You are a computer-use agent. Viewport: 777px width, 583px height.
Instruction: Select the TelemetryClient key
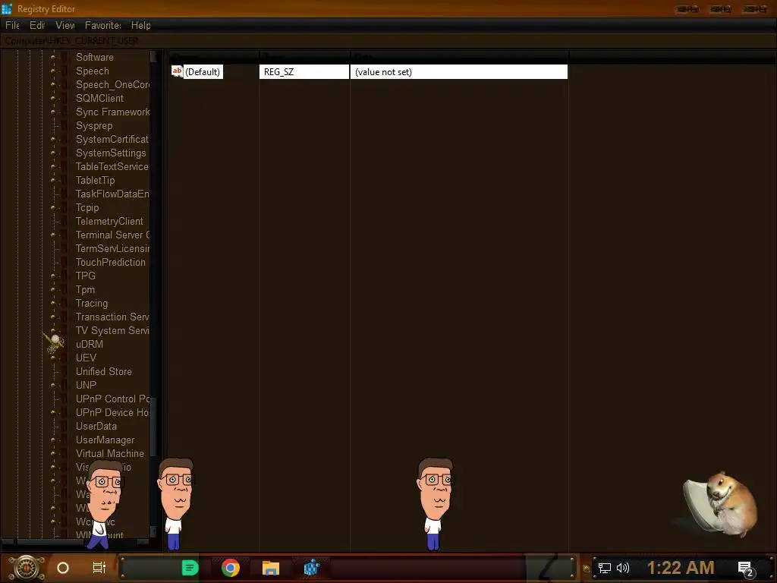click(x=109, y=221)
